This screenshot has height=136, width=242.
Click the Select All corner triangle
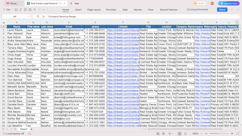4,22
